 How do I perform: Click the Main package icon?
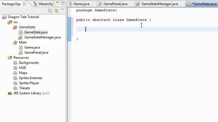[15, 42]
